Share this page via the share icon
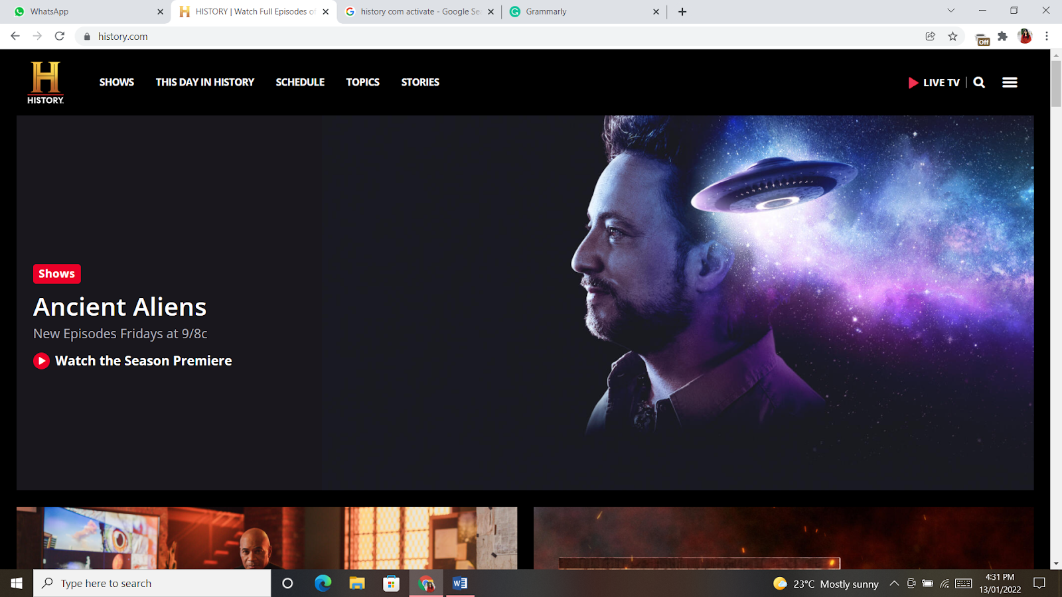The image size is (1062, 597). [x=931, y=36]
